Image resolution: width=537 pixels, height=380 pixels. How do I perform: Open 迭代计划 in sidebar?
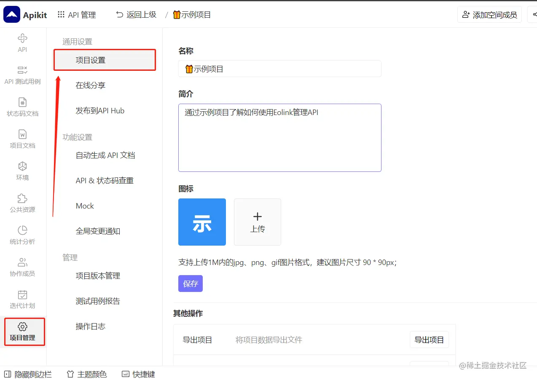(22, 299)
